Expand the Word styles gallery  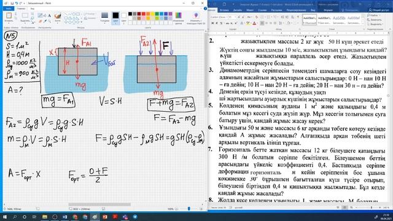(x=363, y=23)
